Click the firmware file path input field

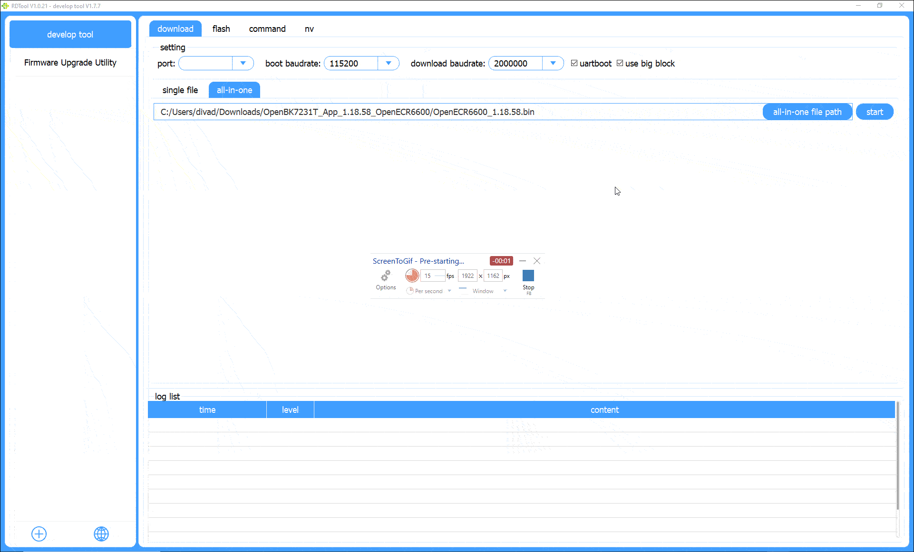coord(457,112)
